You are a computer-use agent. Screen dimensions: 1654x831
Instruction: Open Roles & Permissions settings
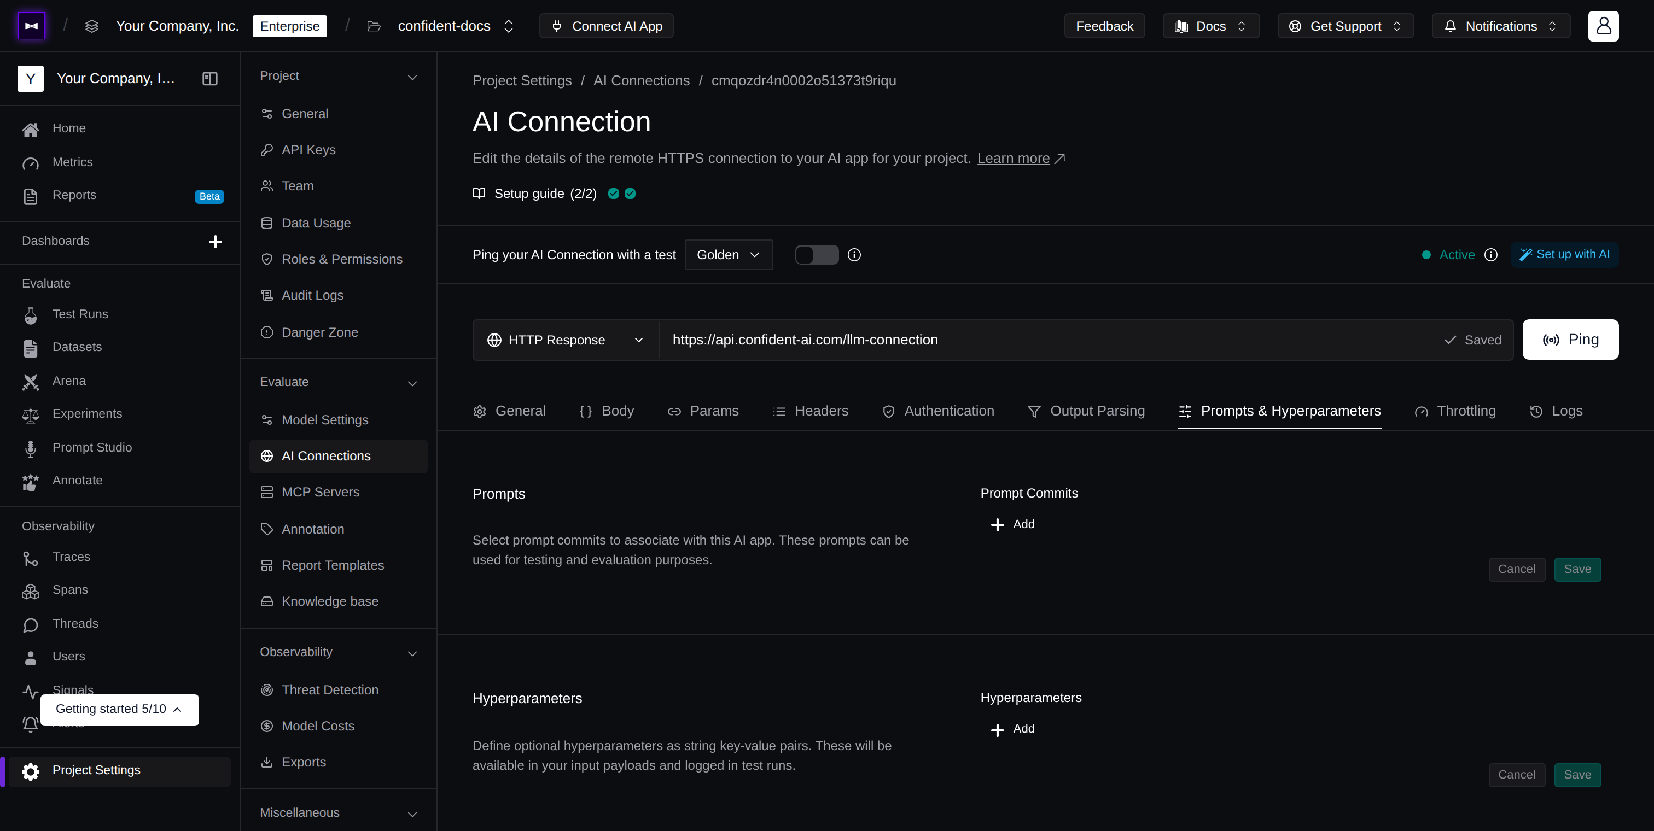[x=339, y=259]
